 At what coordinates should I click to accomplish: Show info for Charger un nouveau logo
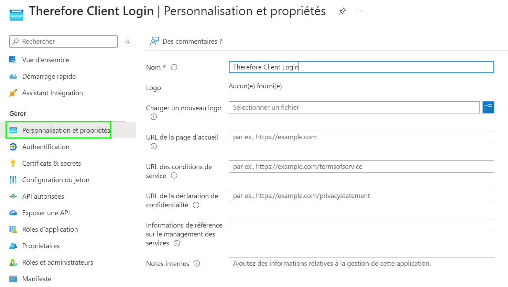[154, 117]
